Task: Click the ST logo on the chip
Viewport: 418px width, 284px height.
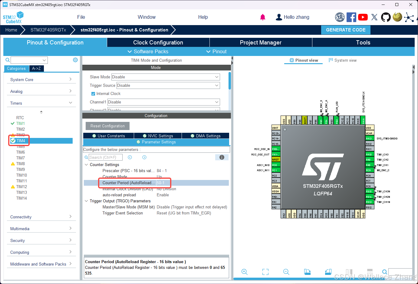Action: [323, 167]
